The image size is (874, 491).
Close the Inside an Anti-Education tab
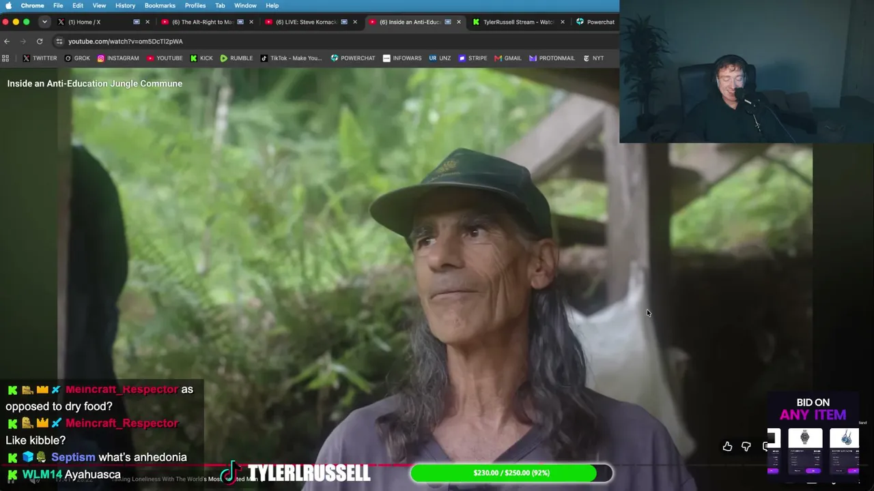pyautogui.click(x=458, y=22)
